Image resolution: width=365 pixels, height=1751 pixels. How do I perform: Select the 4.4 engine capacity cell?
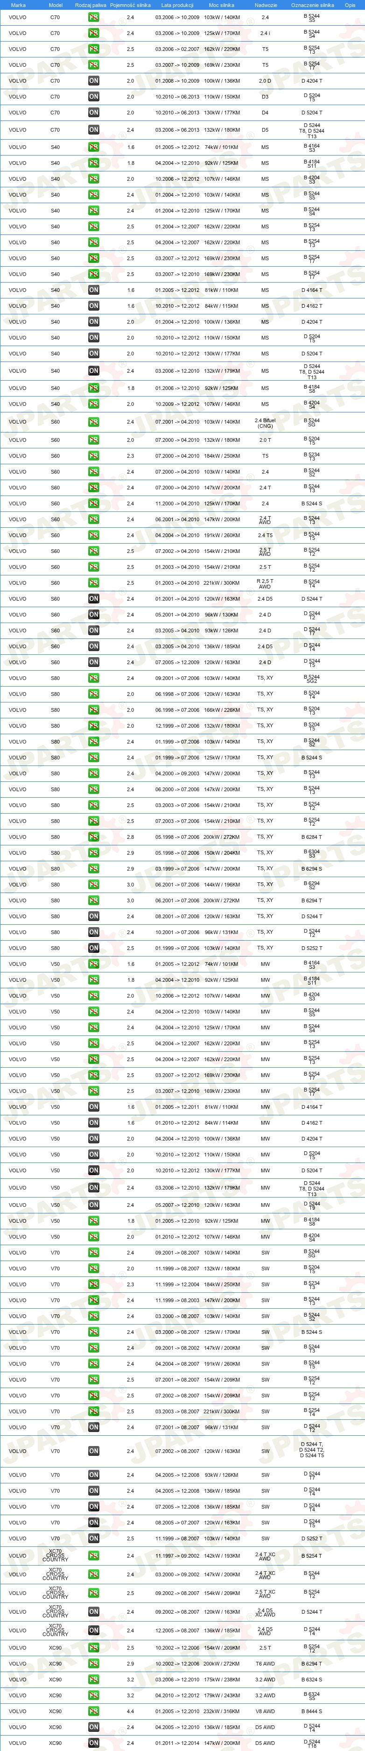[131, 1712]
